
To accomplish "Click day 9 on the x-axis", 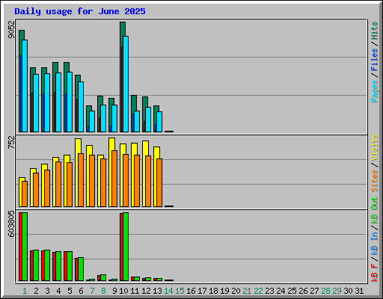I will 114,291.
